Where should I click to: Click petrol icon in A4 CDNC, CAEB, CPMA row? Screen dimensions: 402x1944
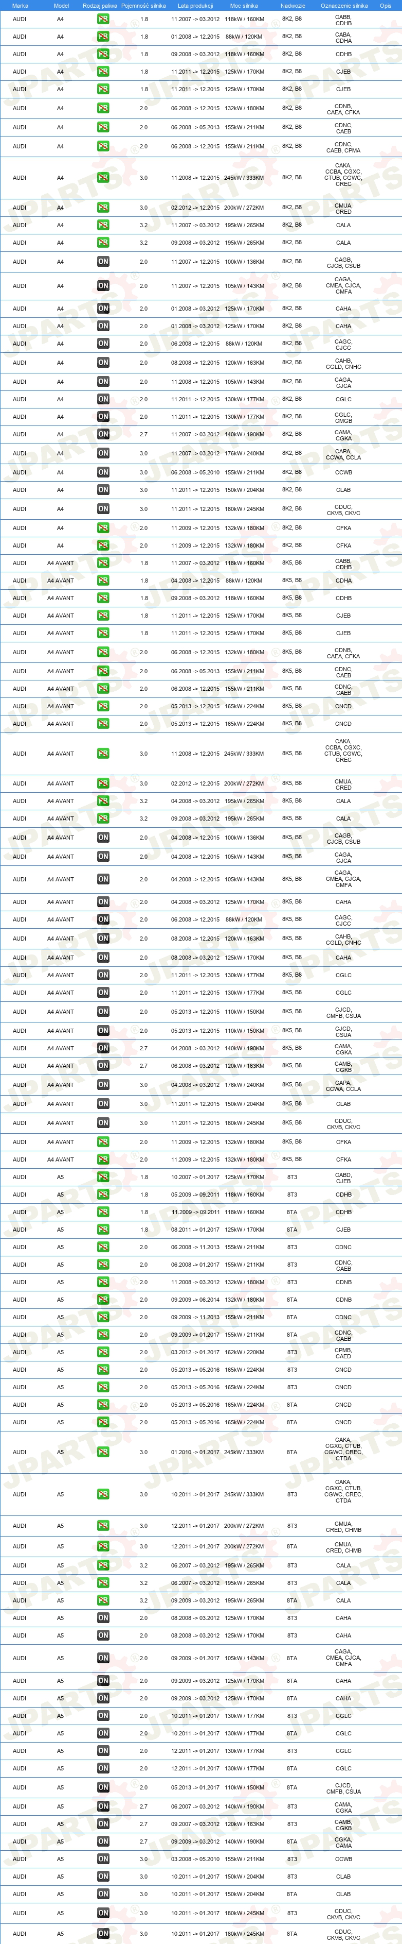coord(103,146)
